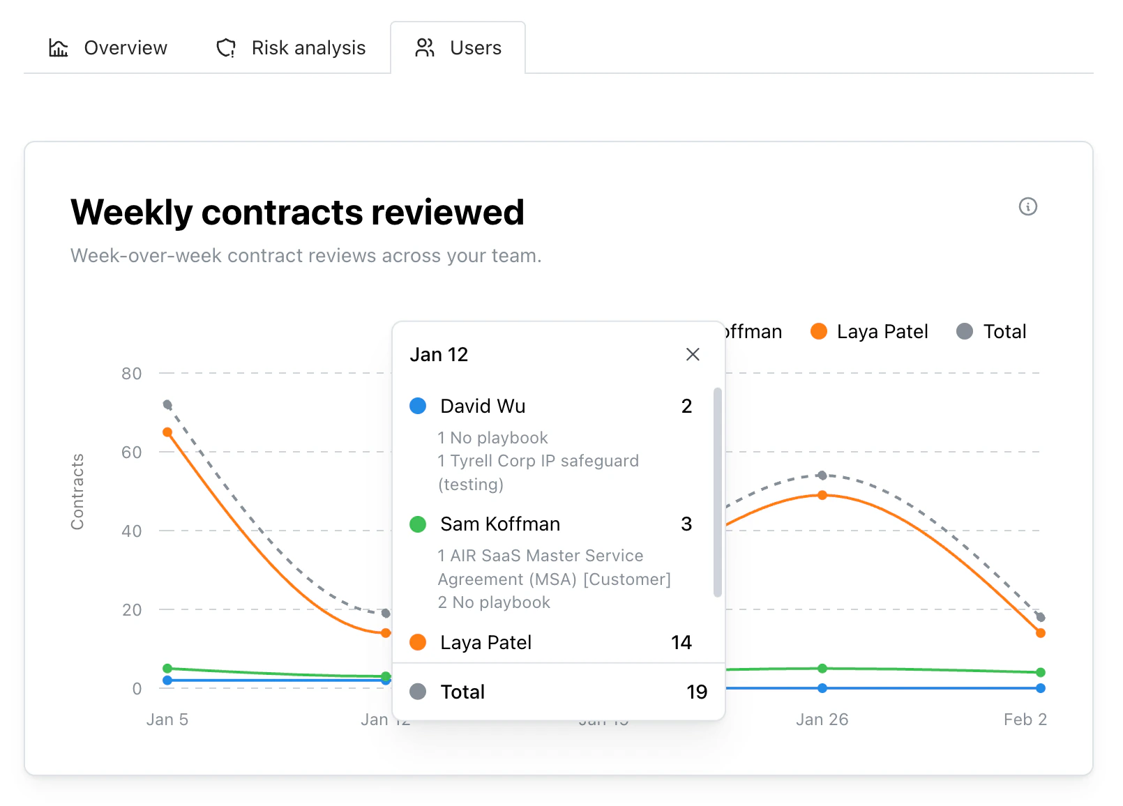Image resolution: width=1123 pixels, height=806 pixels.
Task: Click the Risk analysis shield icon
Action: pos(225,47)
